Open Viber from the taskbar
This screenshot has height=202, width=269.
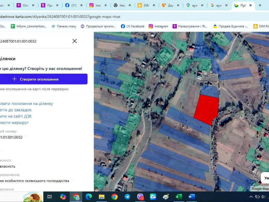140,197
